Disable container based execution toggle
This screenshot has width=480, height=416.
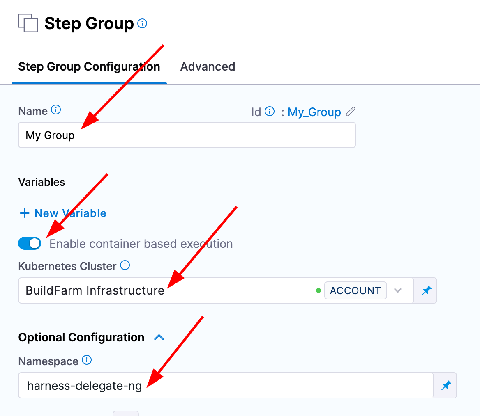pos(30,244)
